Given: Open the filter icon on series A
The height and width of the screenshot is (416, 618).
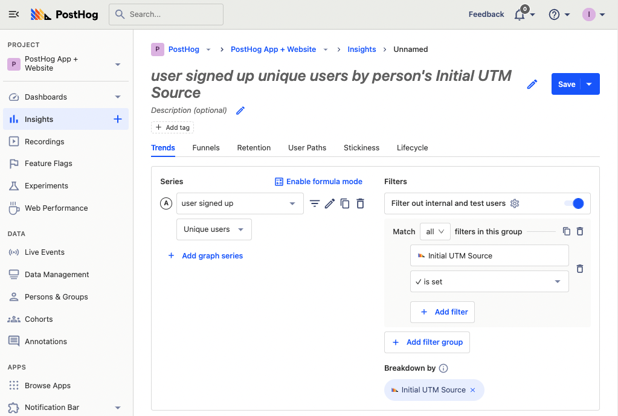Looking at the screenshot, I should click(315, 203).
